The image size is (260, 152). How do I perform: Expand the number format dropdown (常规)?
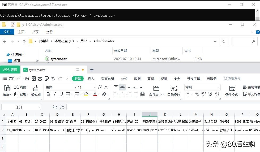tap(219, 87)
